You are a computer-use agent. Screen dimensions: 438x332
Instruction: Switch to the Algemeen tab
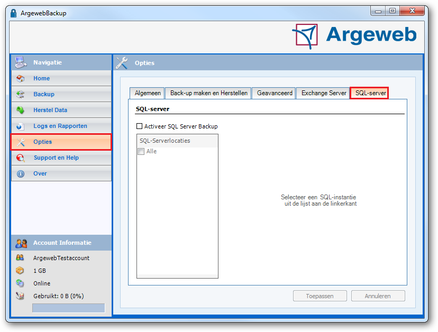148,93
